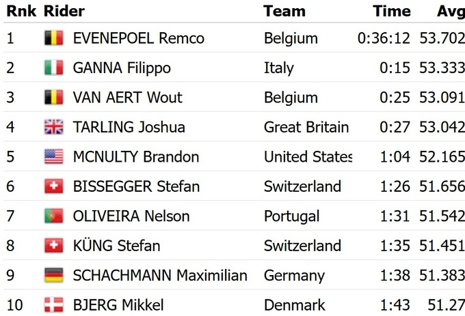Select rider TARLING Joshua

point(129,127)
